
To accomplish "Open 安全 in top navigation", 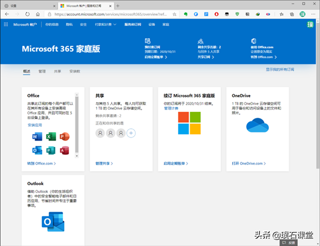I will [83, 24].
